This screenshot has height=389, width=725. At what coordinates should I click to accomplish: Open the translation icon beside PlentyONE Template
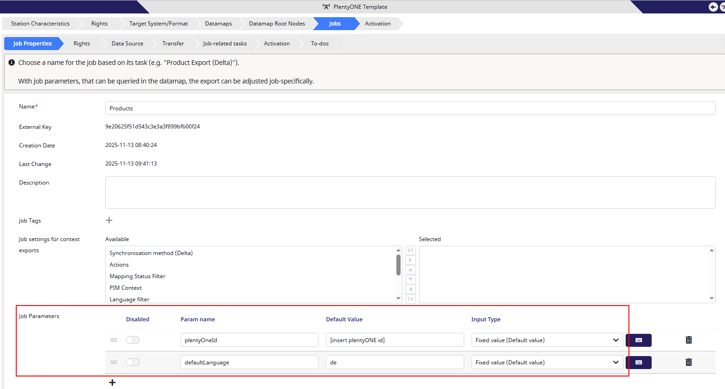326,6
